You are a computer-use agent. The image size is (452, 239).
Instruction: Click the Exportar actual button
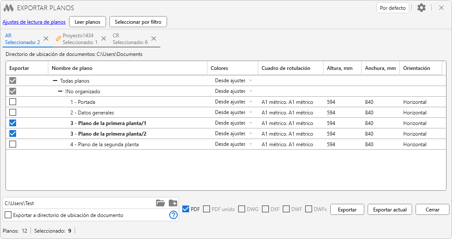pyautogui.click(x=390, y=209)
